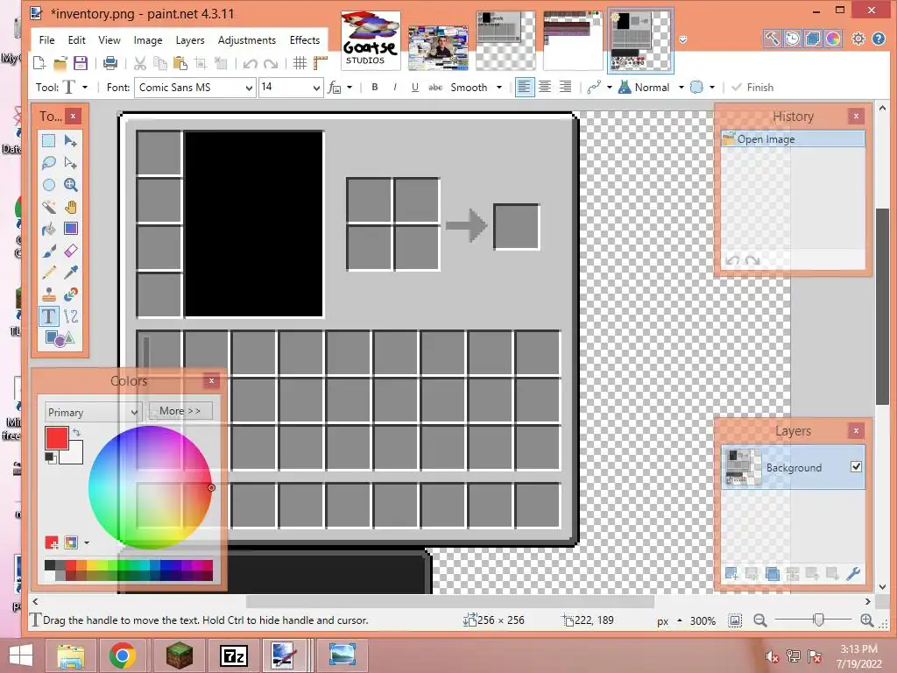Screen dimensions: 897x673
Task: Select the Recolor tool
Action: click(x=70, y=294)
